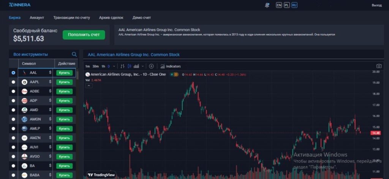Select the AAPL radio button
The width and height of the screenshot is (389, 179).
tap(14, 82)
